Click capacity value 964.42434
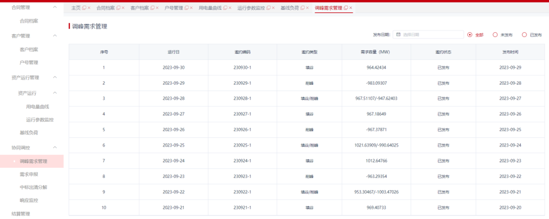Screen dimensions: 549x219 376,67
